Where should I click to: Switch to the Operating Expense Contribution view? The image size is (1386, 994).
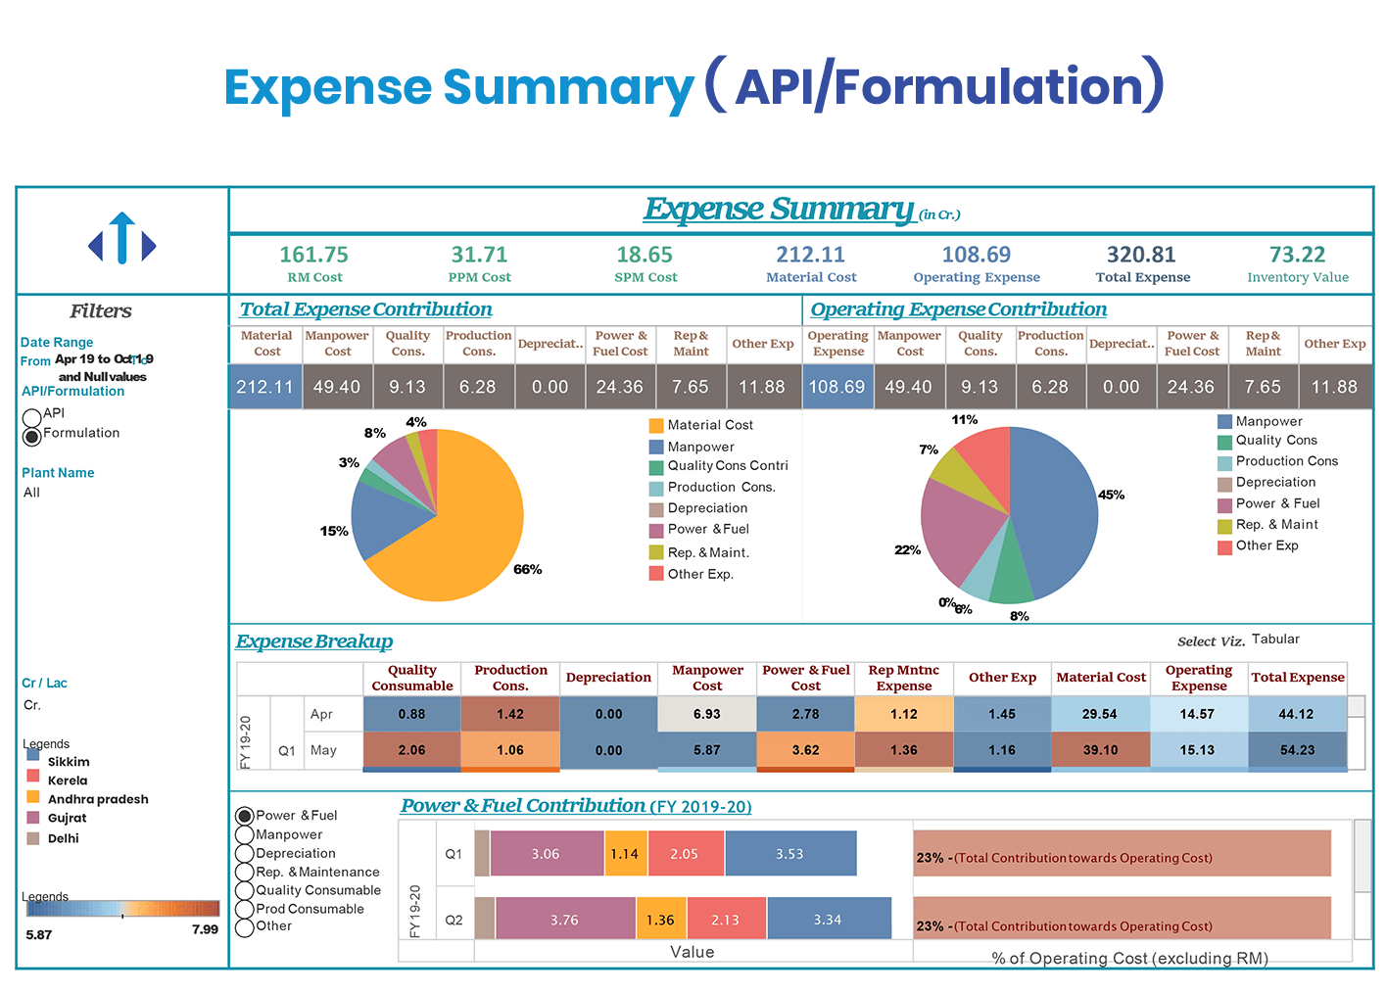click(x=956, y=308)
